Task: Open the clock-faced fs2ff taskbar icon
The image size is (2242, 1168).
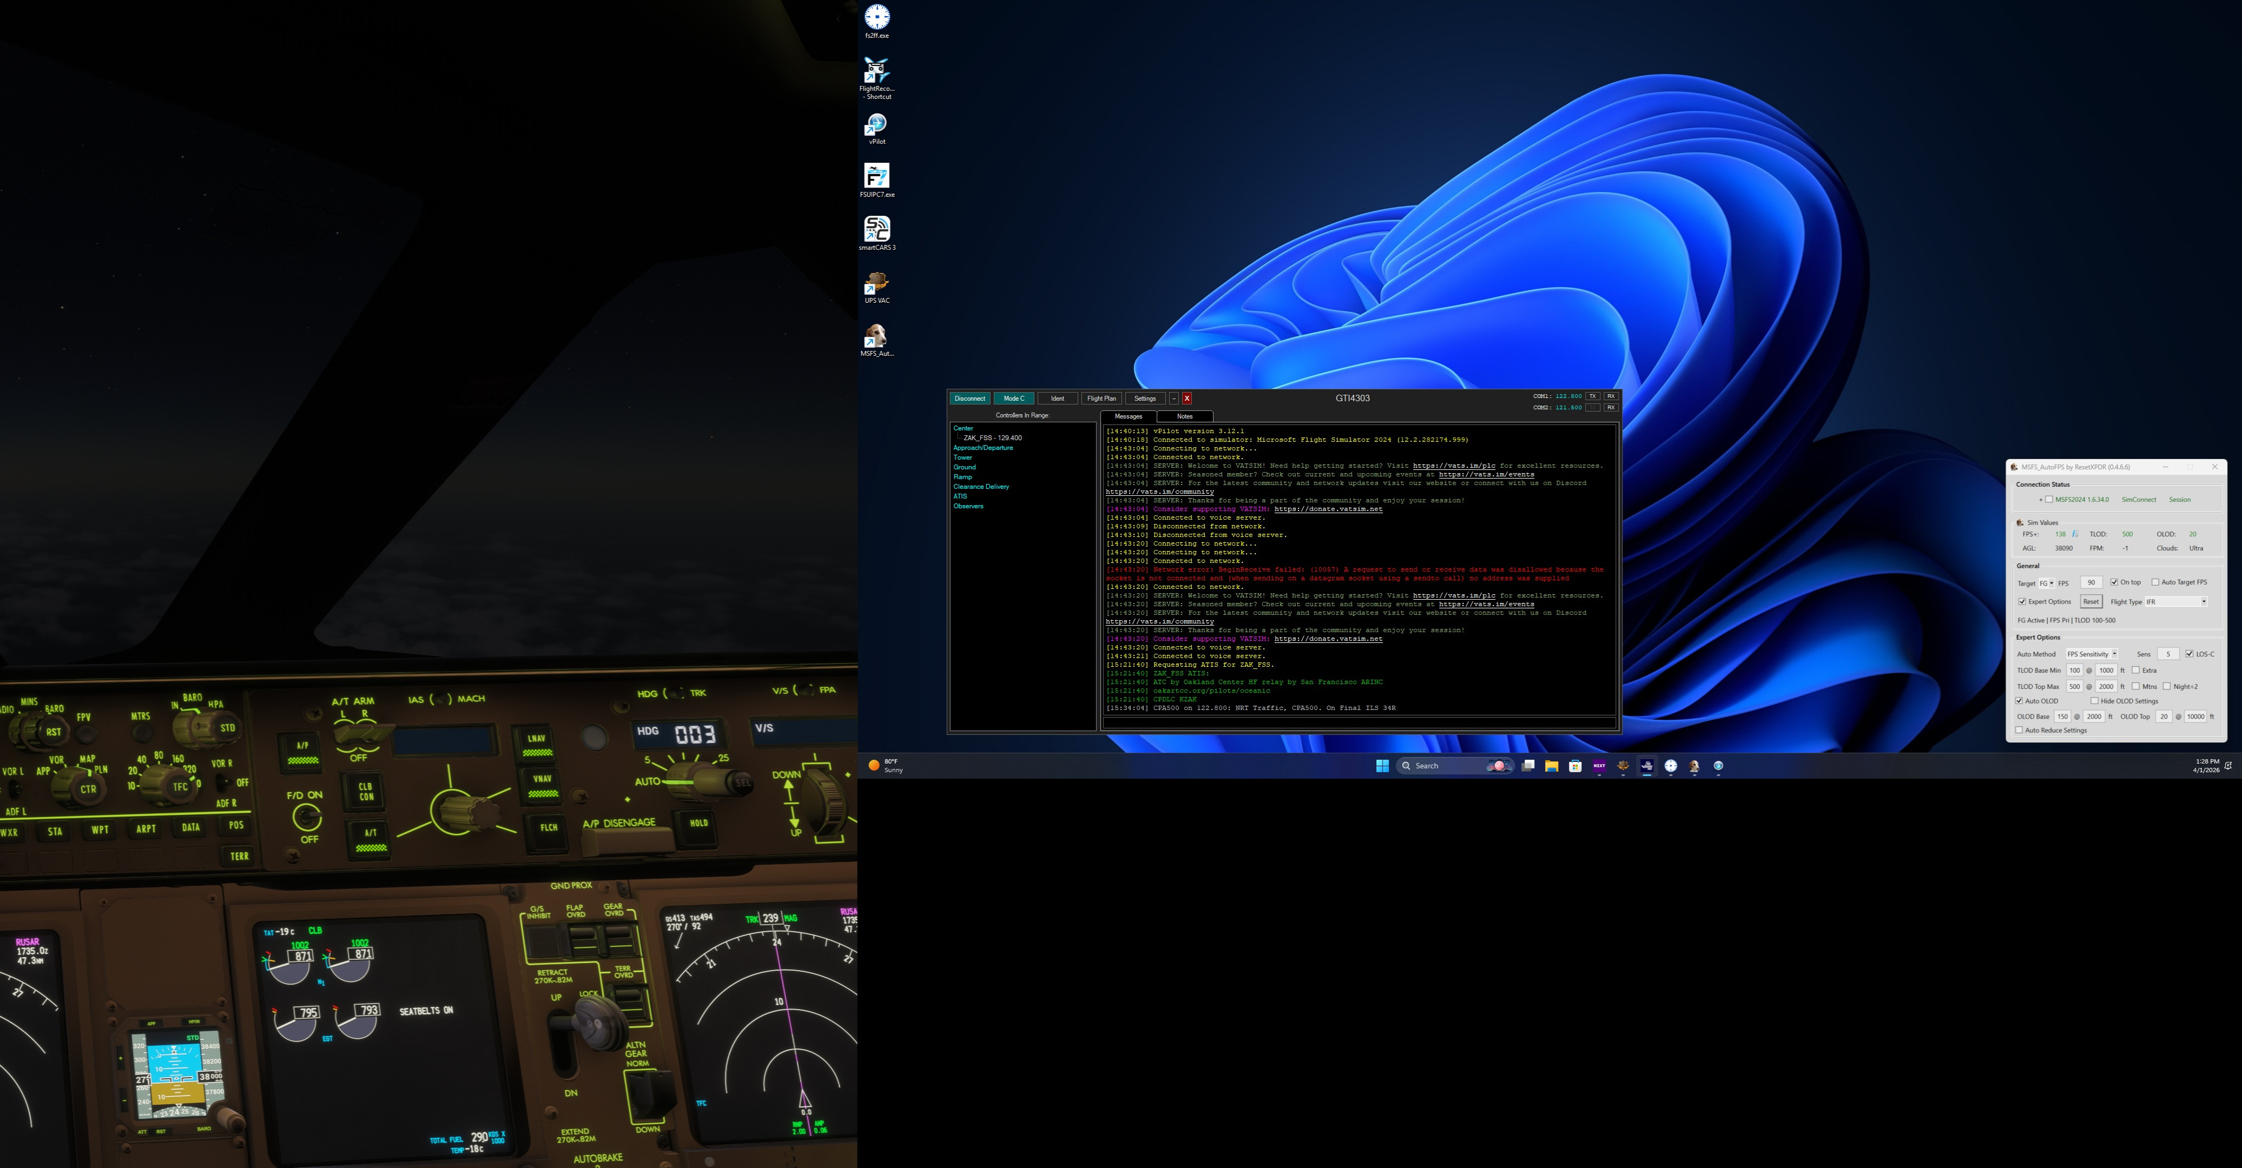Action: pos(1670,765)
